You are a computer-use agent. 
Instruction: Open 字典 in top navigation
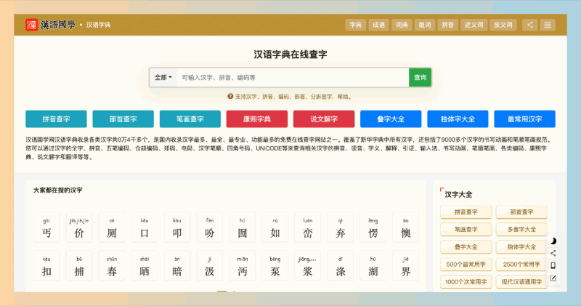356,25
